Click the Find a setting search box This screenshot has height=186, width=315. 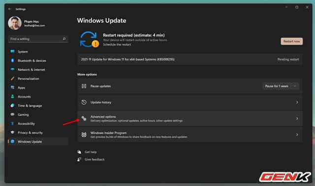point(38,39)
